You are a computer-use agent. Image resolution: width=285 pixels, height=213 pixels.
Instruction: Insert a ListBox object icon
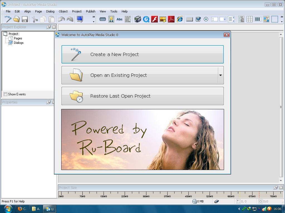231,19
